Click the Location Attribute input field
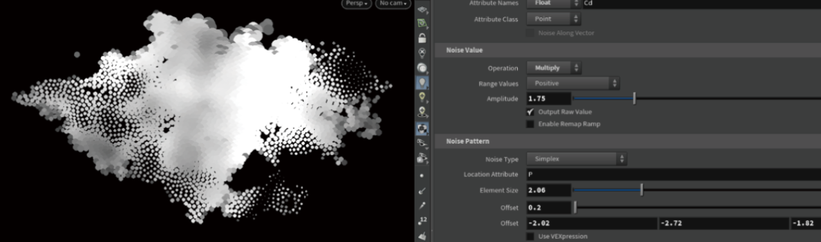Screen dimensions: 821x242 coord(674,174)
